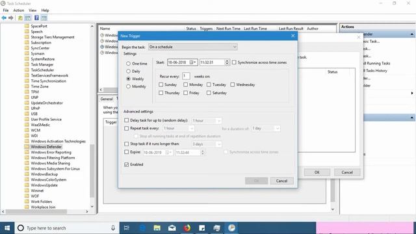Viewport: 416px width, 234px height.
Task: Select the Monthly radio button
Action: click(129, 86)
